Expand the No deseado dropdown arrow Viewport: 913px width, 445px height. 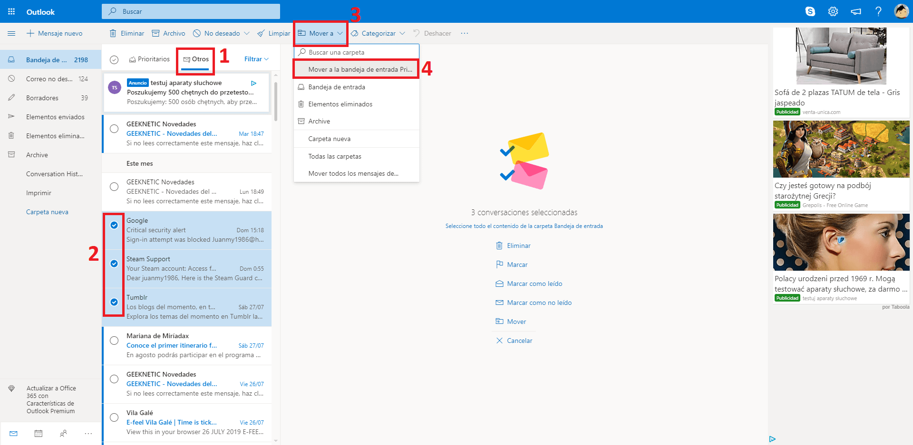click(x=247, y=33)
